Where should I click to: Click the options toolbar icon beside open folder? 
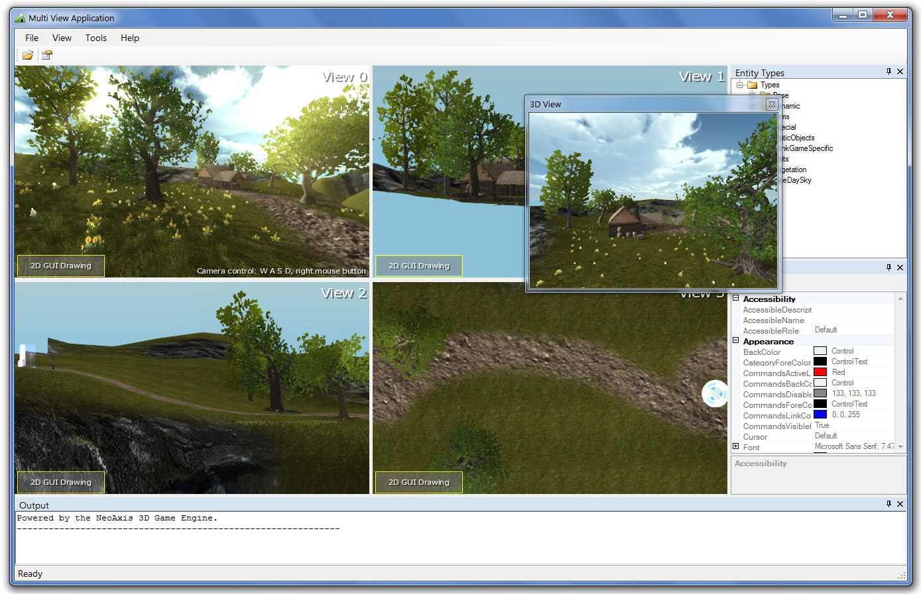click(x=46, y=56)
